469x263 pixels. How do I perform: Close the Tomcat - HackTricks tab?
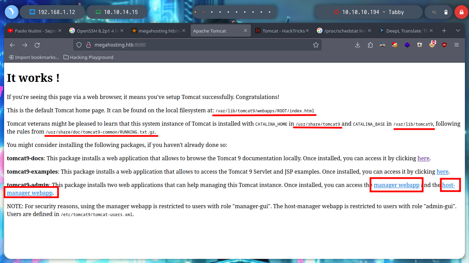pyautogui.click(x=308, y=31)
